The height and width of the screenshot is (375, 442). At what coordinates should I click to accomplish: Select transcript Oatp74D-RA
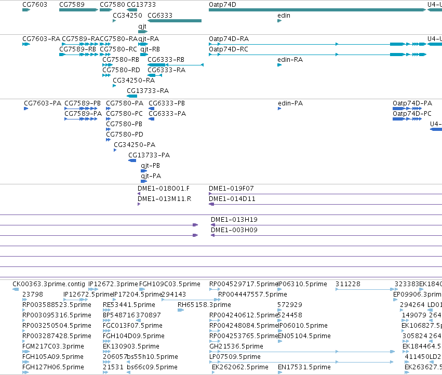point(229,39)
